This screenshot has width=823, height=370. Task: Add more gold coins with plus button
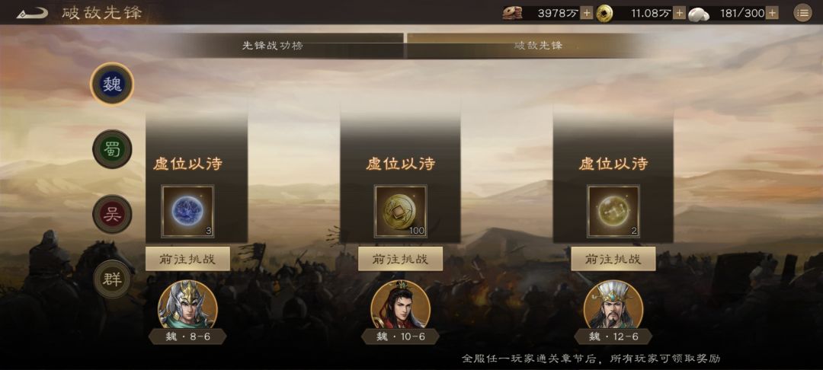(x=679, y=13)
